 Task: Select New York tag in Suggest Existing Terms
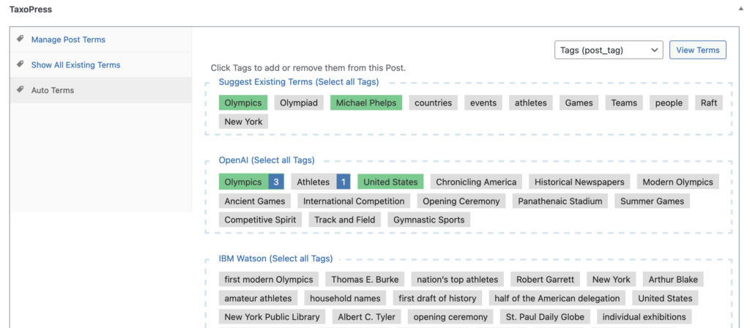243,122
